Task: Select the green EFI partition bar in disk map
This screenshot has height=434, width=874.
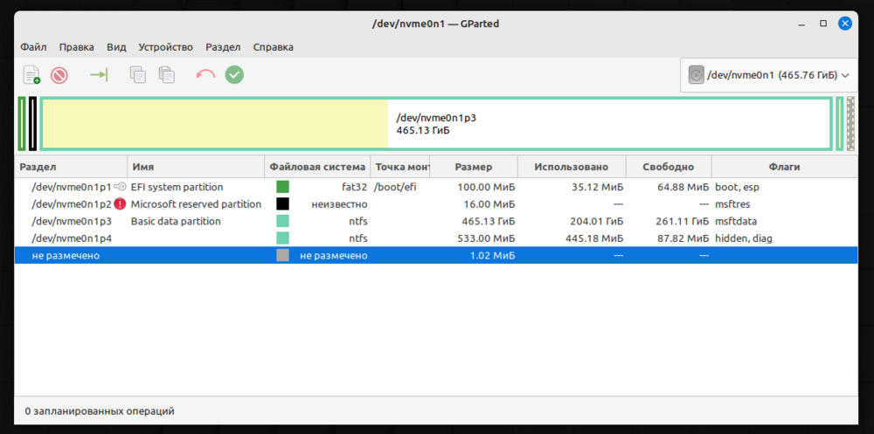Action: pyautogui.click(x=22, y=124)
